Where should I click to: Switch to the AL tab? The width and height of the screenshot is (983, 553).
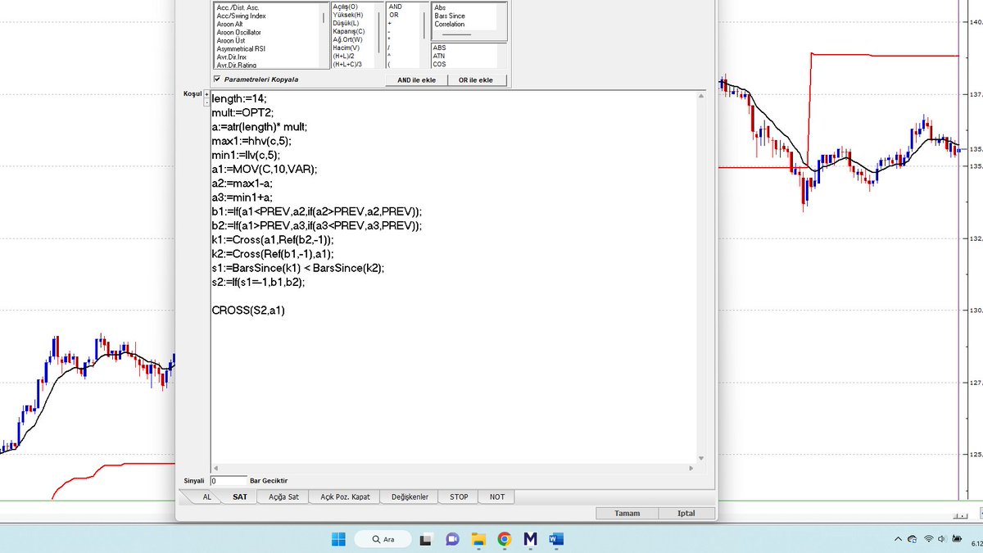tap(206, 496)
